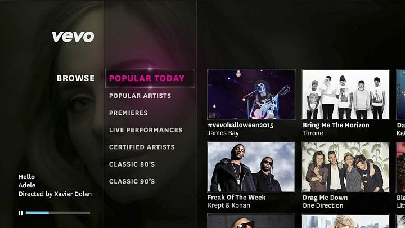Pause the playing Hello video
Viewport: 405px width, 228px height.
pyautogui.click(x=20, y=213)
